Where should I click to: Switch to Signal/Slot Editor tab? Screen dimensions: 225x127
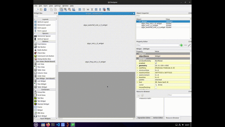pos(144,118)
